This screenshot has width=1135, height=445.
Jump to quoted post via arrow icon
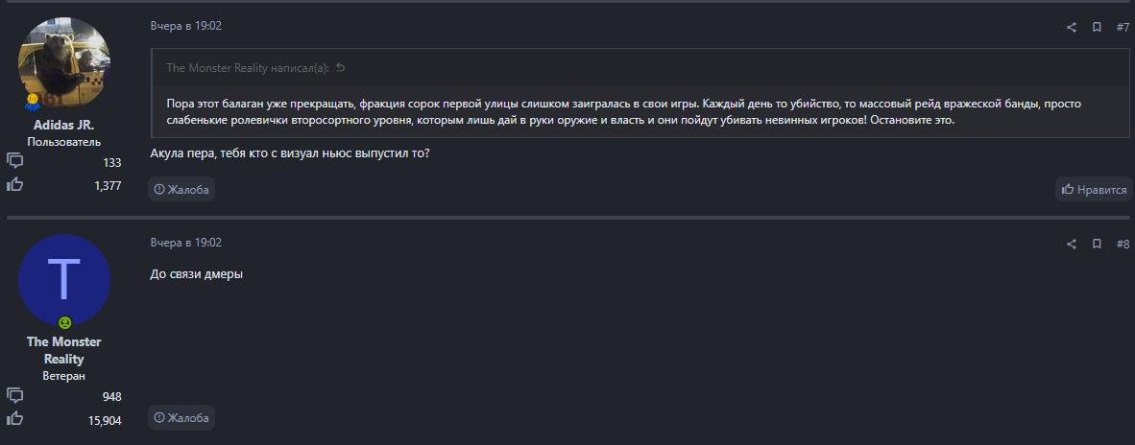[x=340, y=67]
